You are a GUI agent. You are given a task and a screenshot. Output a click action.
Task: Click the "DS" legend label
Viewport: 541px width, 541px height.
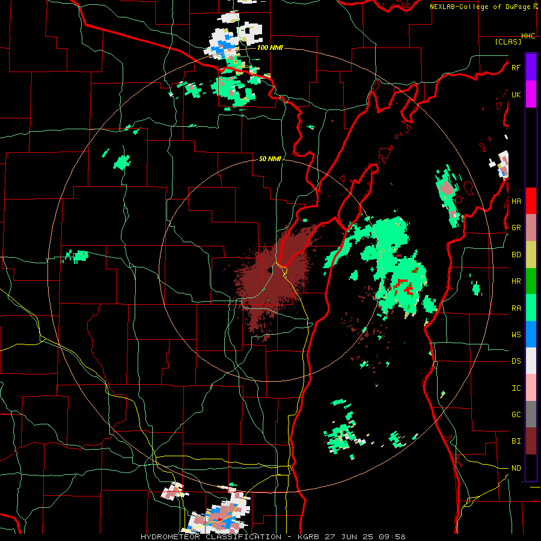[x=516, y=361]
